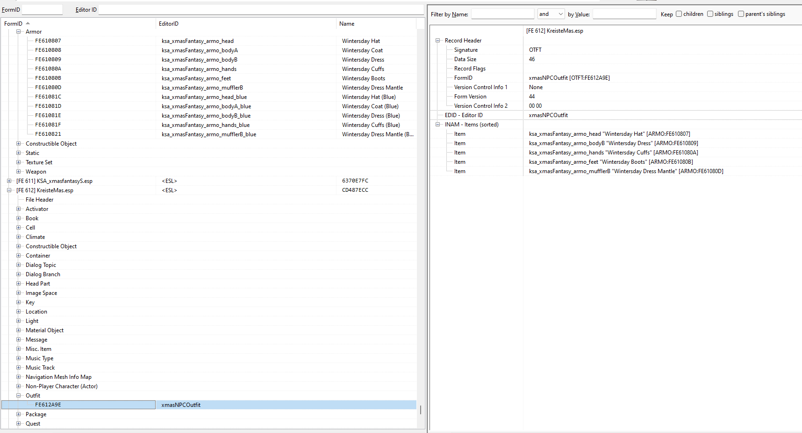Focus the FormID input field
This screenshot has height=433, width=802.
pyautogui.click(x=42, y=9)
